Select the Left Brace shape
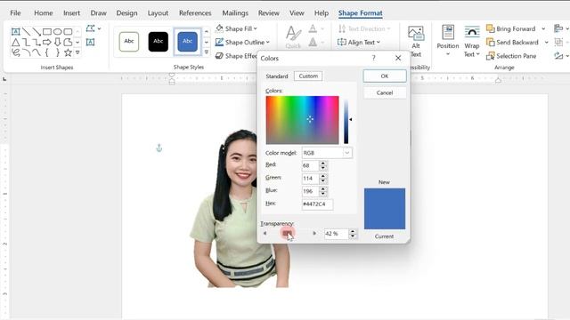 tap(47, 52)
